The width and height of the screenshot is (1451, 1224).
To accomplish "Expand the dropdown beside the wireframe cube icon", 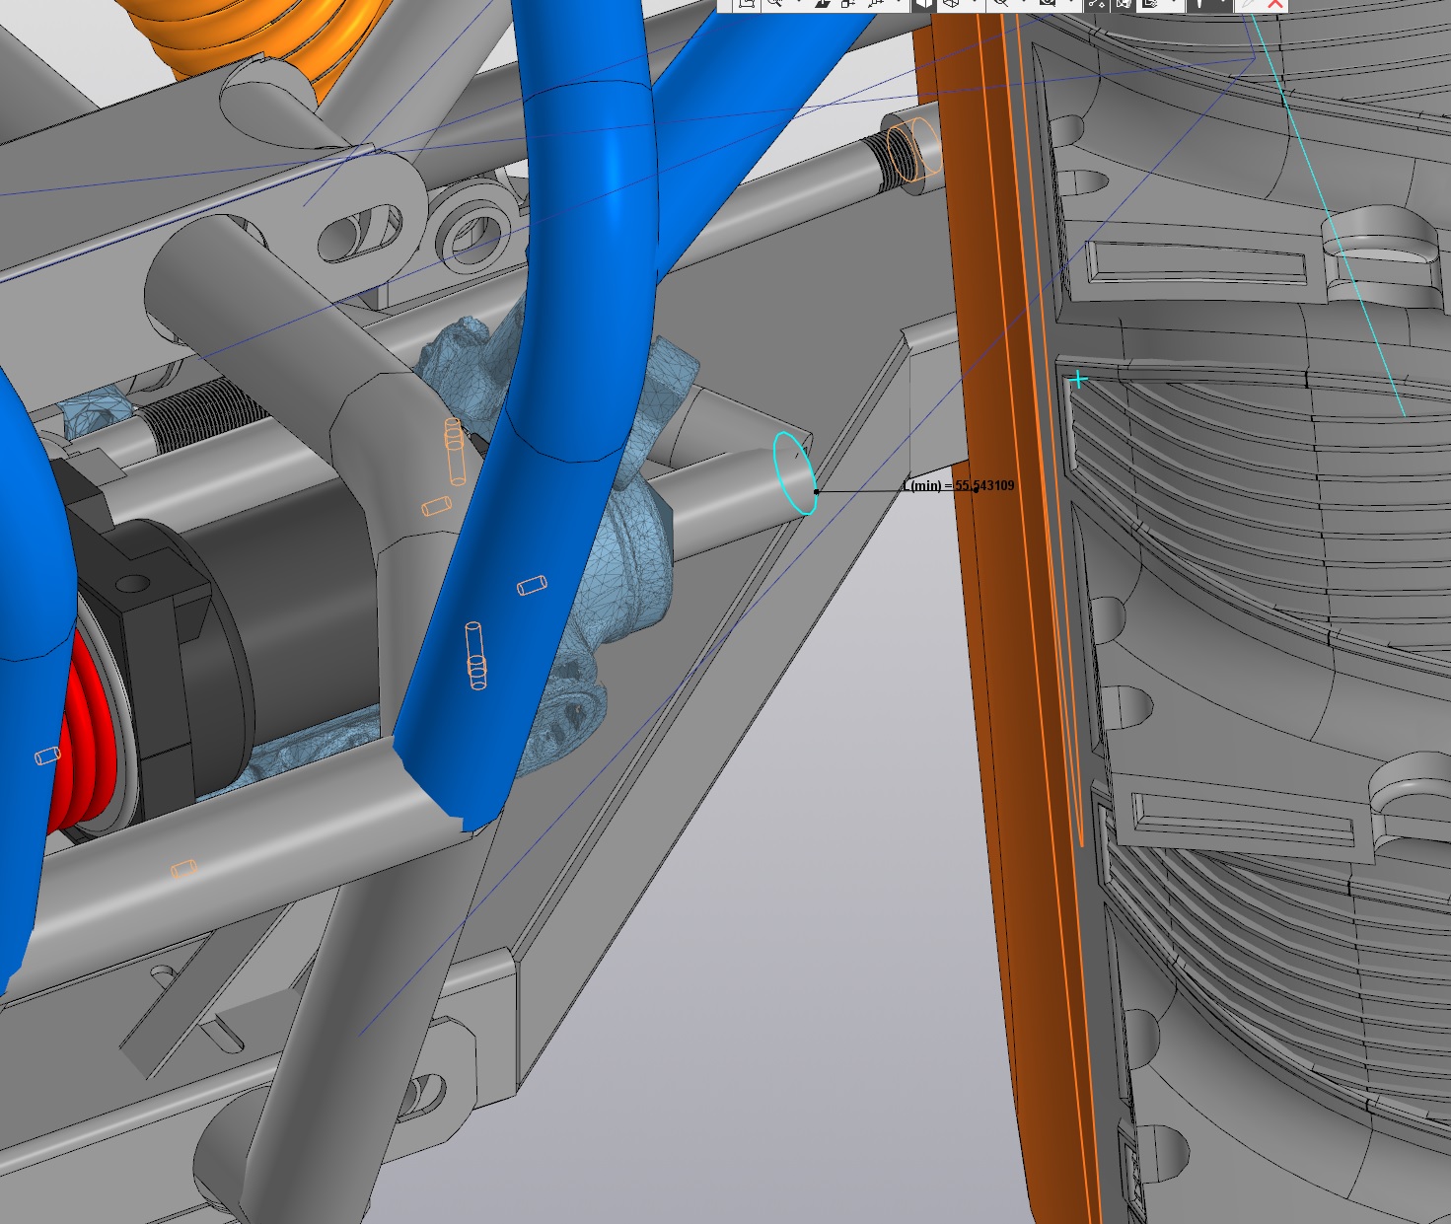I will 975,4.
